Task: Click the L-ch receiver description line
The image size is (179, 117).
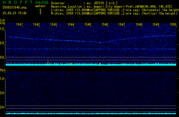Action: [115, 10]
